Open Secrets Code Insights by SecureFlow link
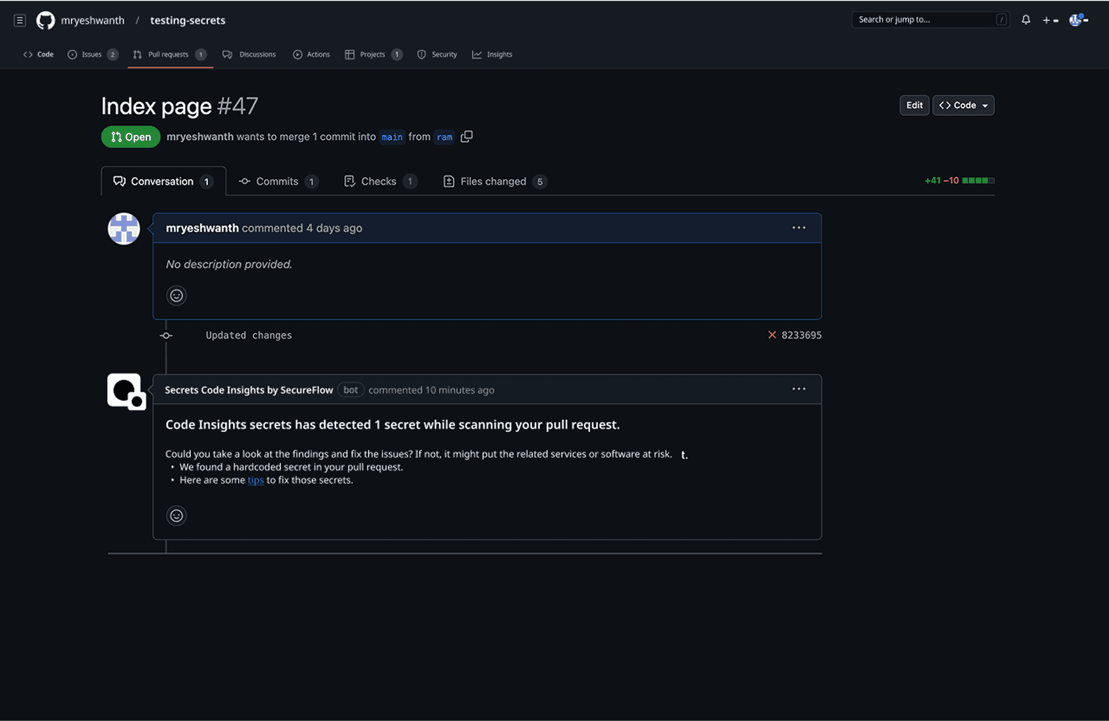The image size is (1109, 721). [x=249, y=390]
